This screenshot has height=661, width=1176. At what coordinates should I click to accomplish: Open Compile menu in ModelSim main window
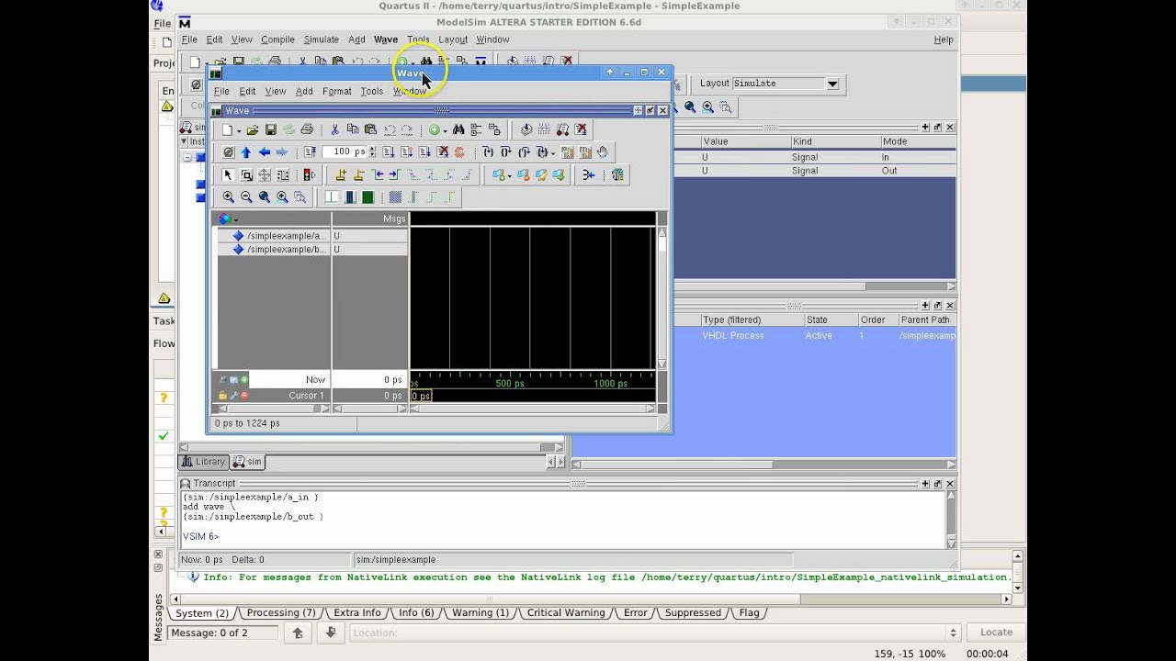click(x=277, y=39)
